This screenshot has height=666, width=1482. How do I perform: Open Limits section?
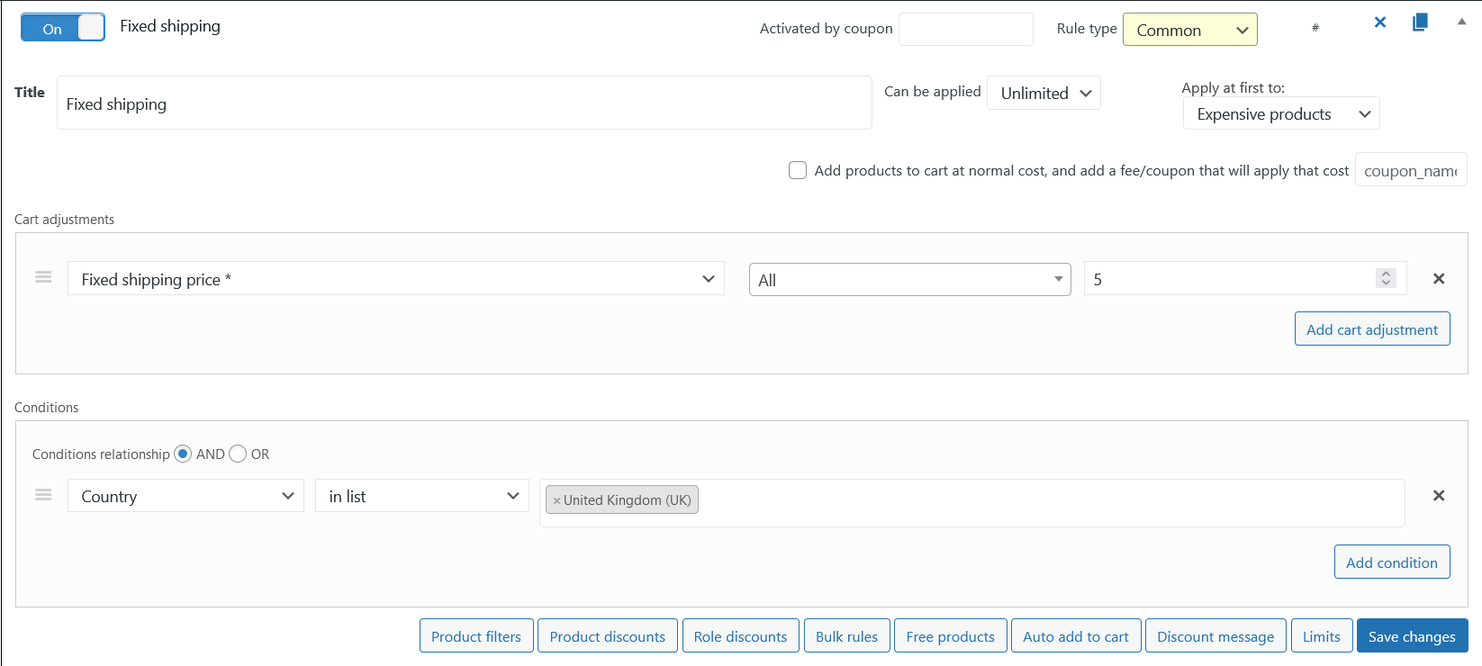coord(1322,635)
